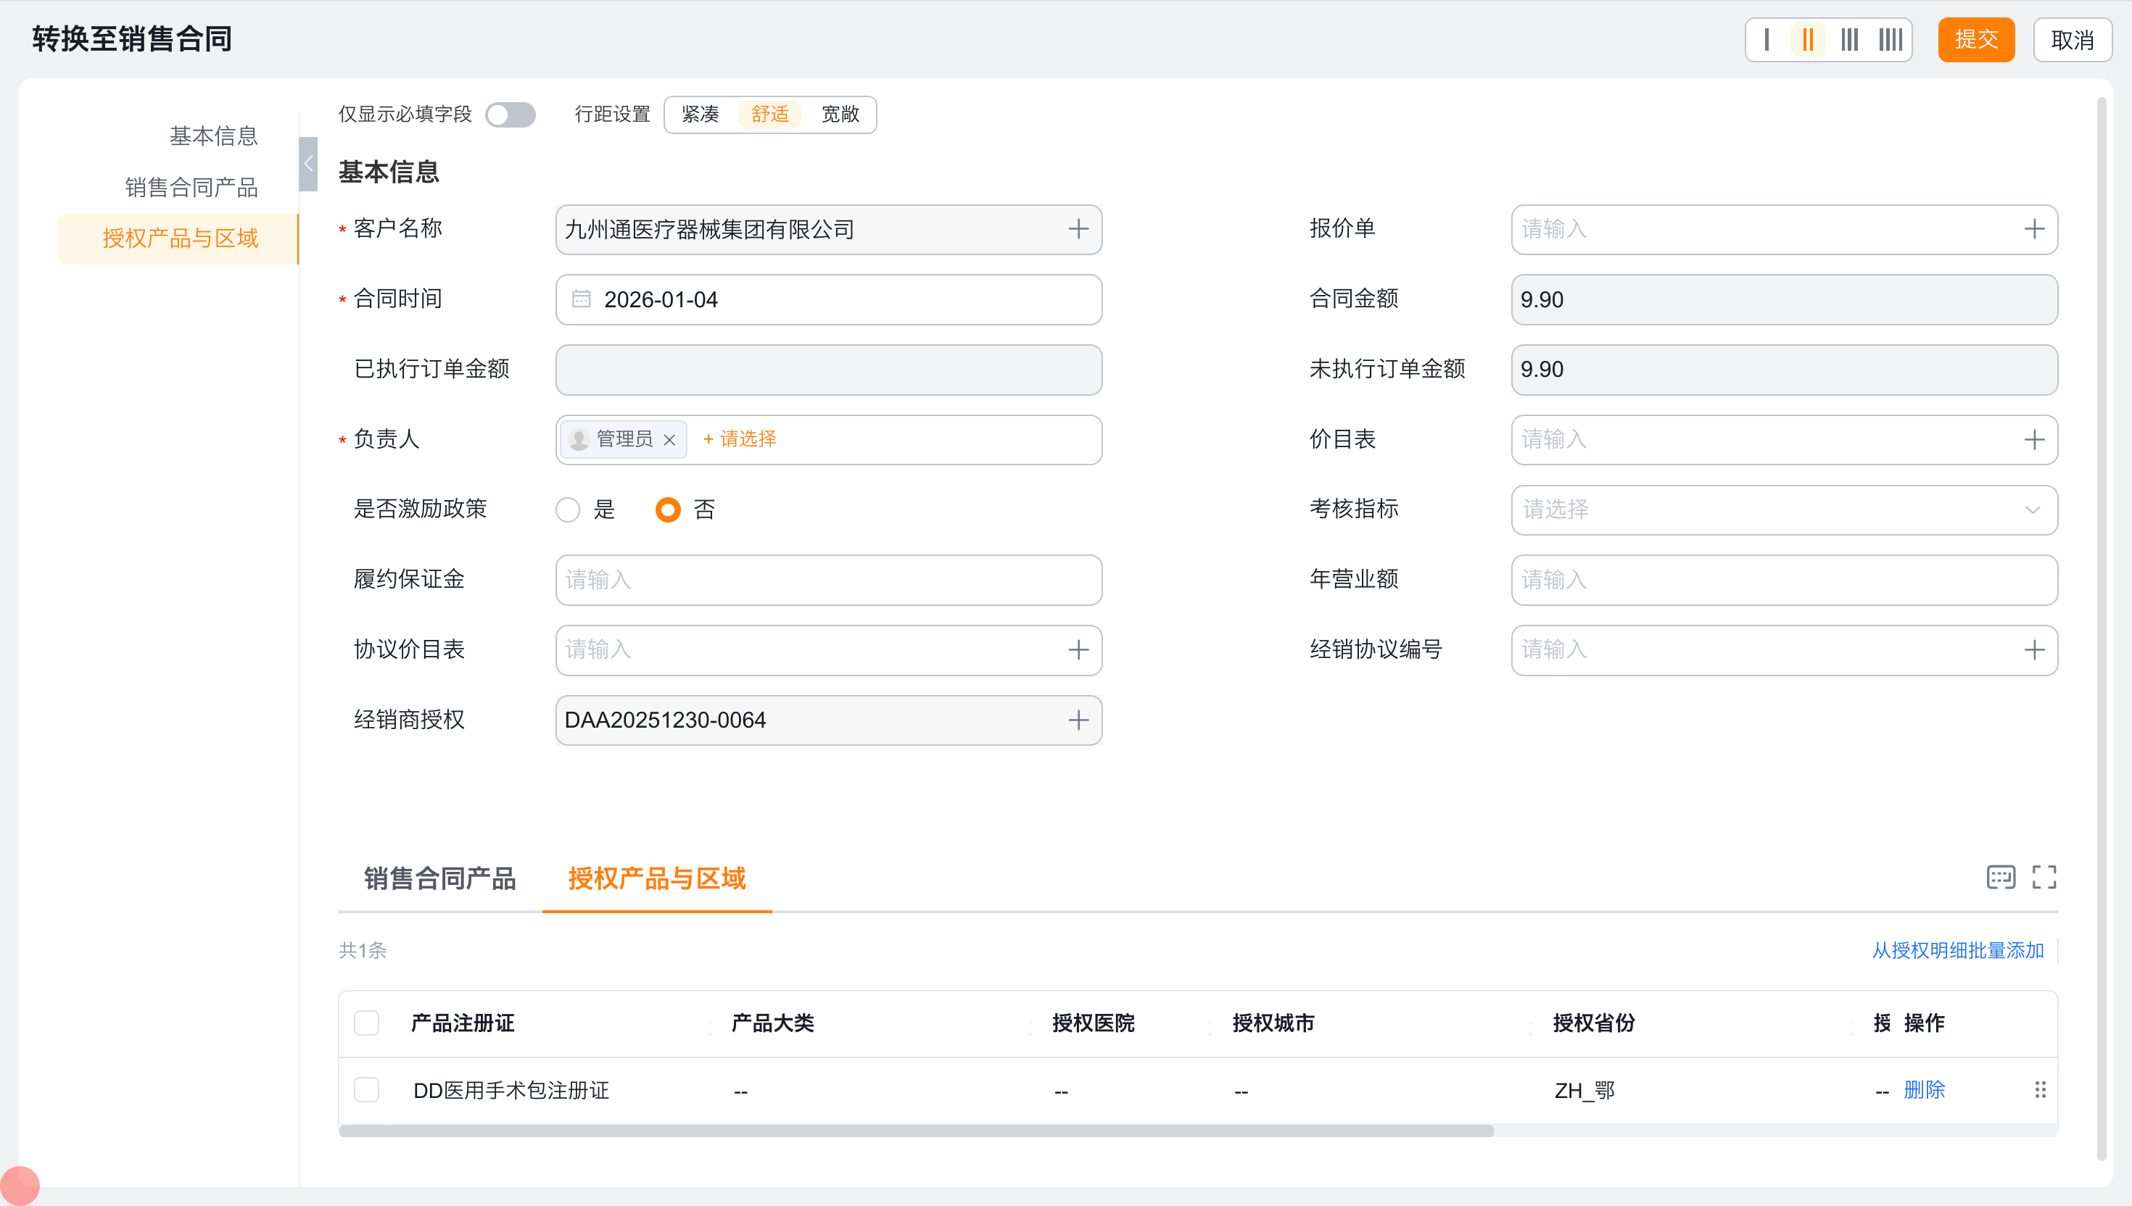Remove 管理员 tag with its x icon
This screenshot has width=2132, height=1206.
(x=669, y=440)
